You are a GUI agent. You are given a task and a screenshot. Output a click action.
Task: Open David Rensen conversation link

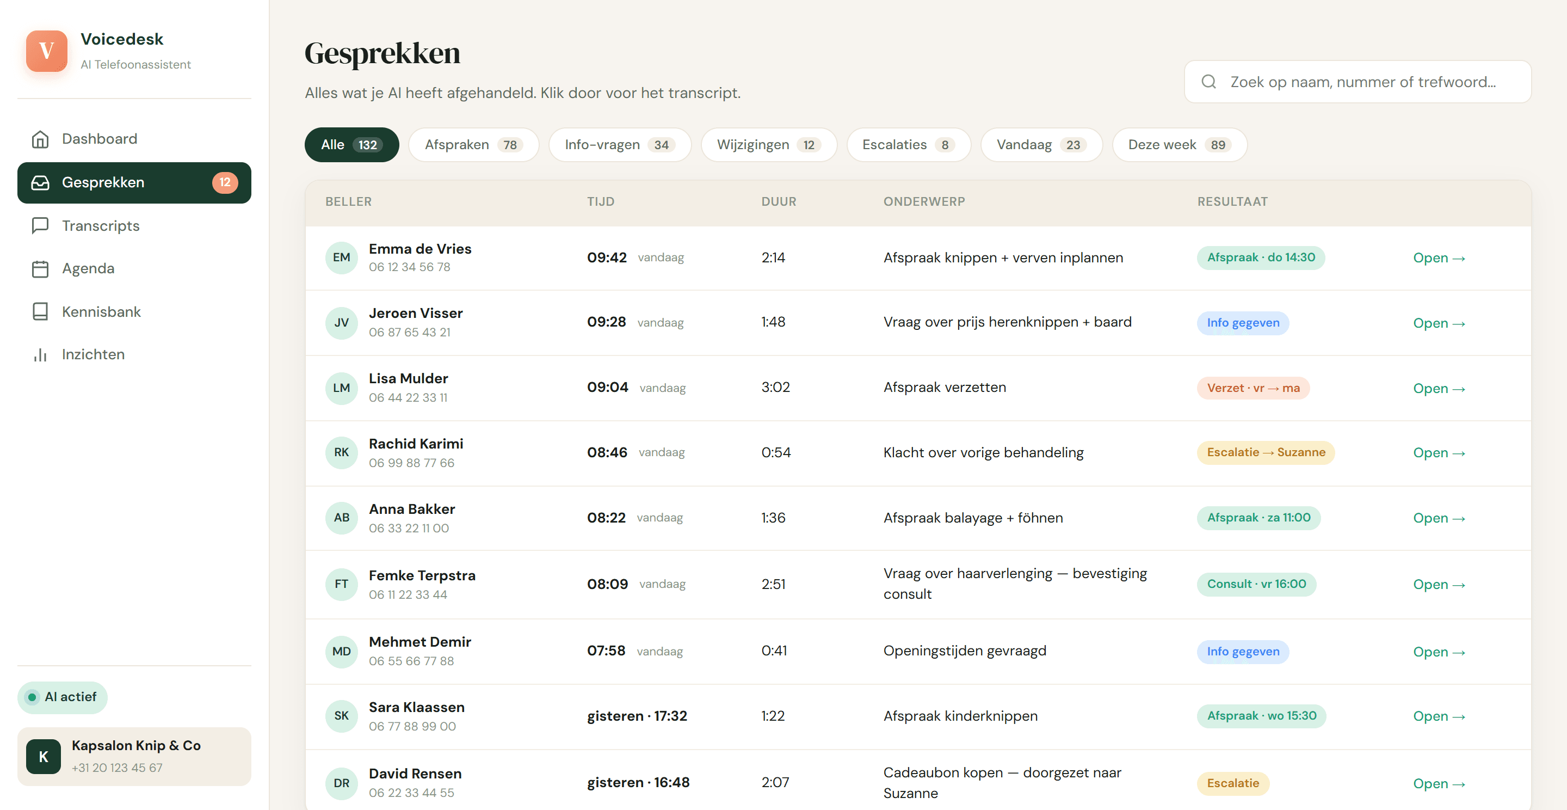pyautogui.click(x=1439, y=784)
